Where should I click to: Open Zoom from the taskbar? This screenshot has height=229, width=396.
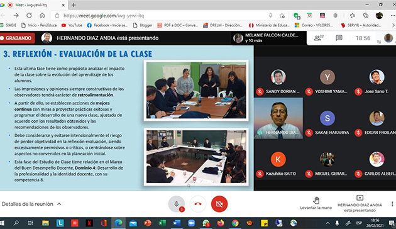[192, 223]
